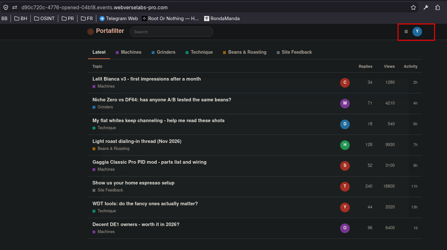Open poster avatar C on Lelit Bianca topic
This screenshot has width=447, height=250.
click(x=345, y=82)
